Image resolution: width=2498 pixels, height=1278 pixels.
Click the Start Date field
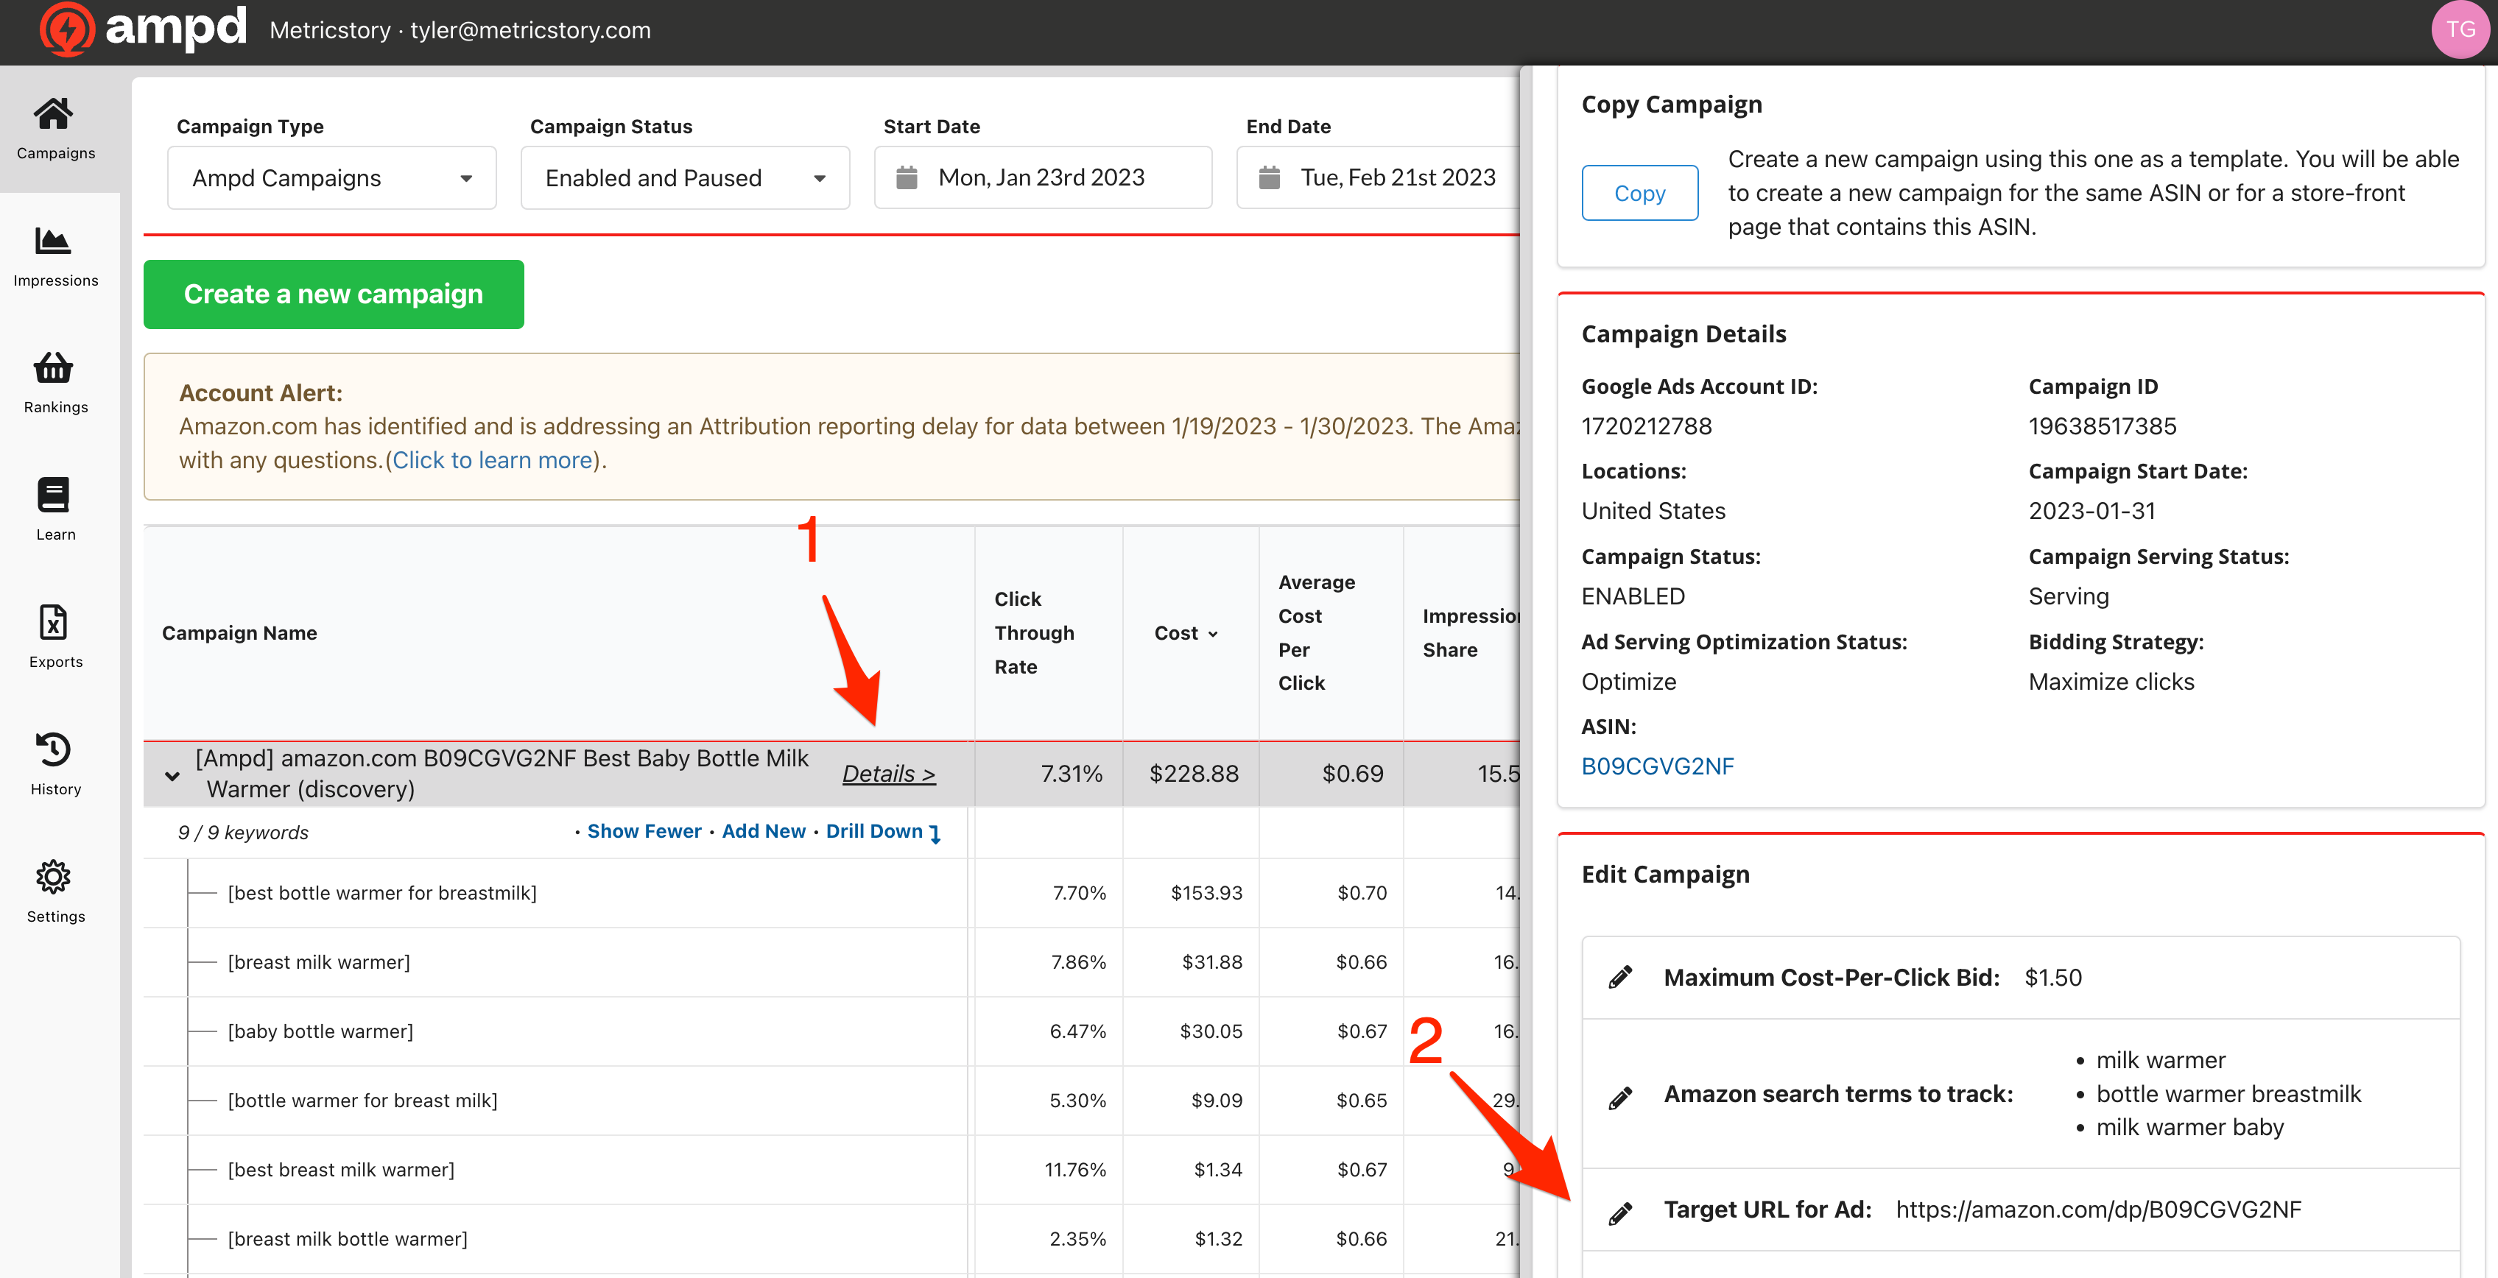[1043, 177]
